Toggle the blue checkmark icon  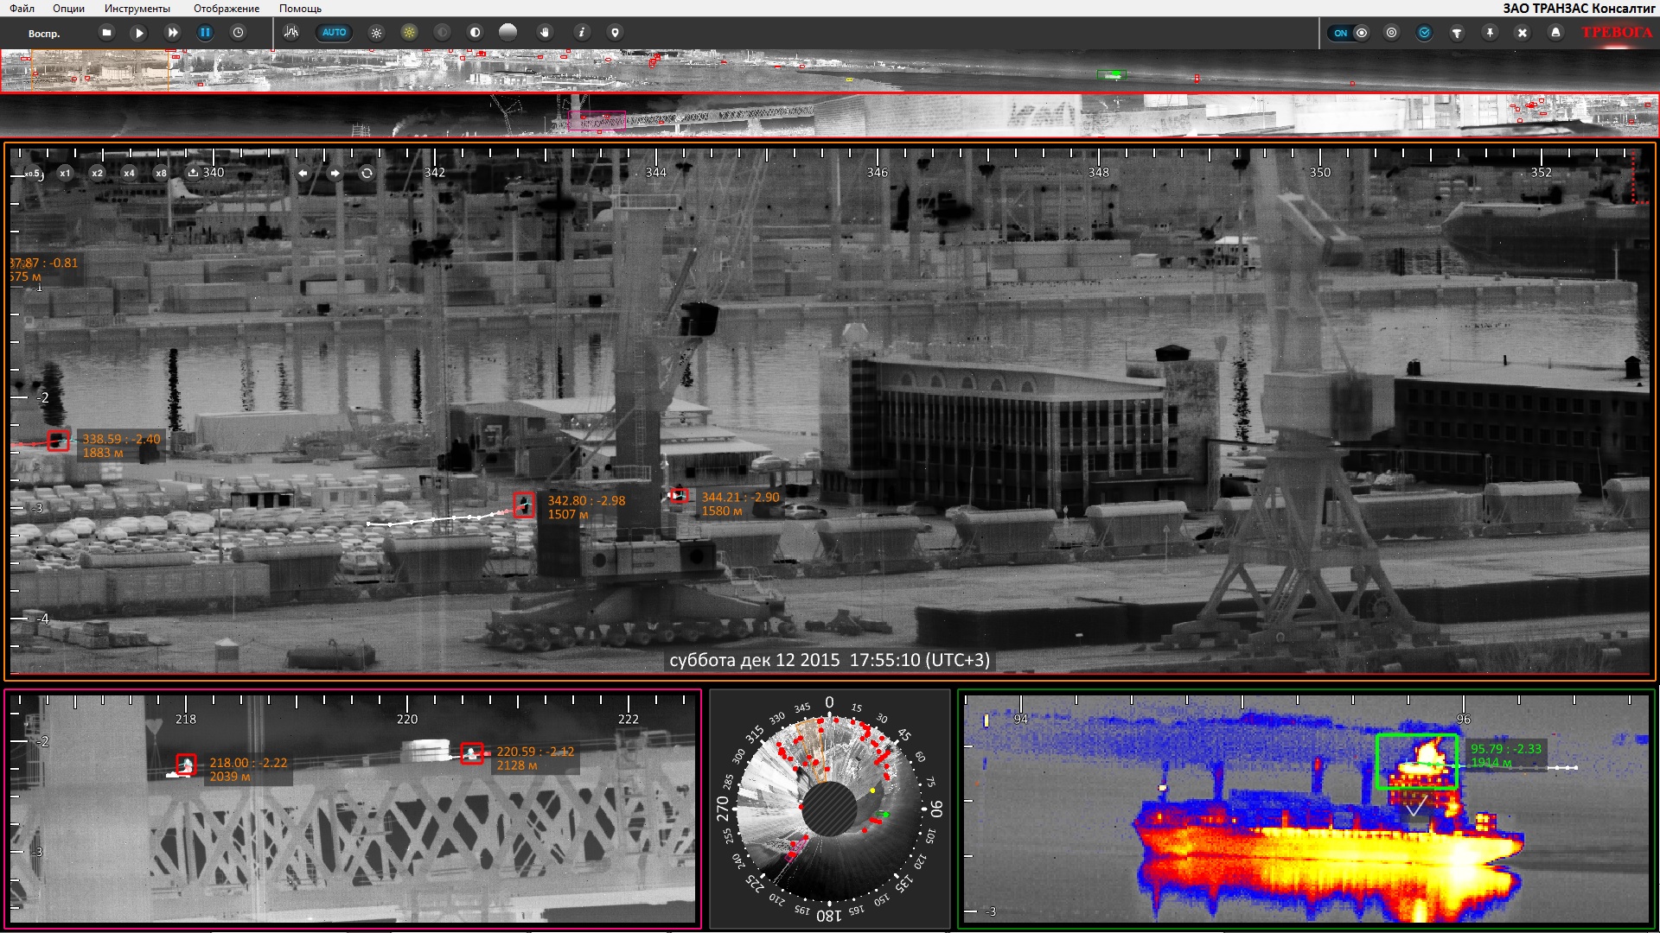pos(1424,33)
